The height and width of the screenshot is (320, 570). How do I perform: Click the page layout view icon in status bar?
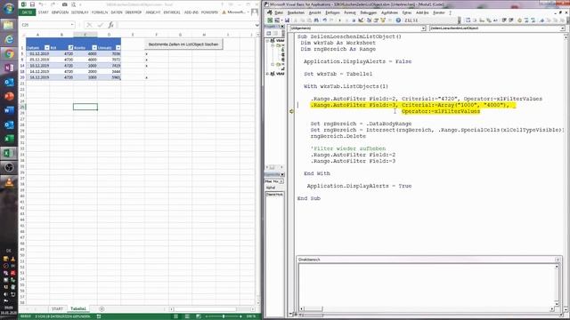187,316
